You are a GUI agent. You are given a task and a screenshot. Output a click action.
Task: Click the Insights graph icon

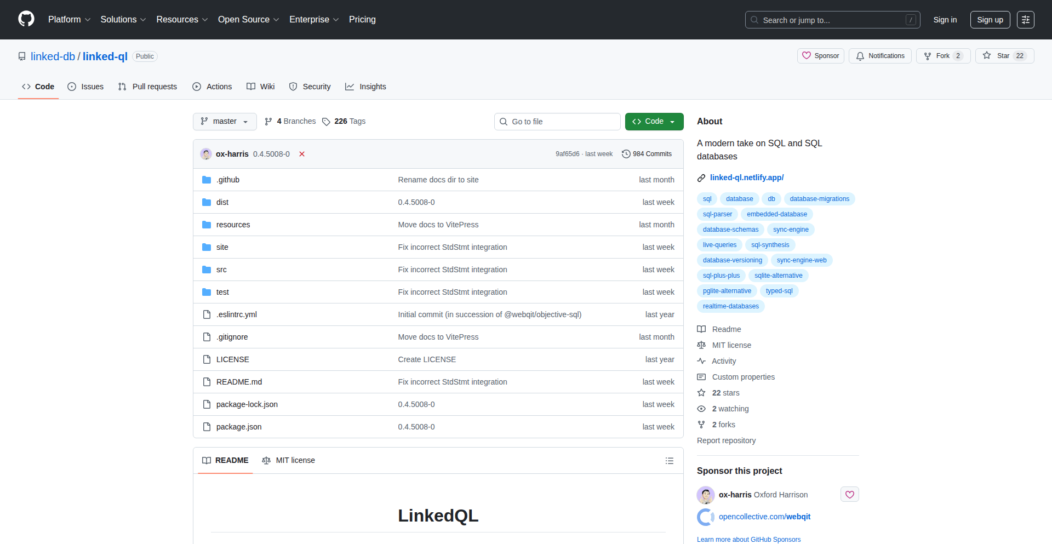(x=350, y=87)
